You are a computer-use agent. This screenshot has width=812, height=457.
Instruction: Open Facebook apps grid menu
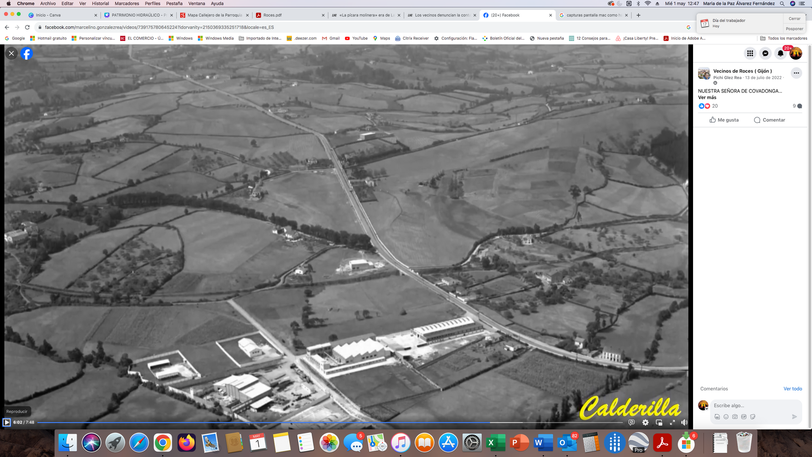[750, 54]
